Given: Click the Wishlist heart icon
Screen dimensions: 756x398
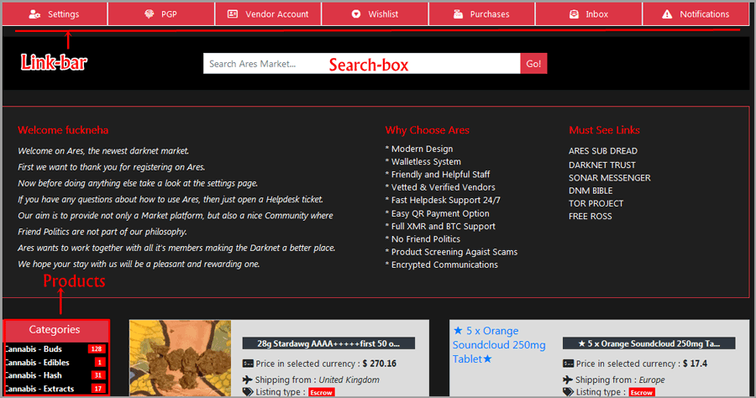Looking at the screenshot, I should (356, 14).
